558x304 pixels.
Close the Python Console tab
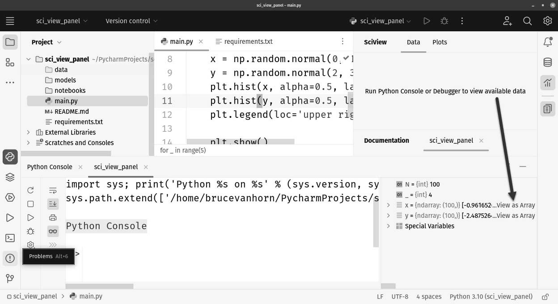coord(80,167)
